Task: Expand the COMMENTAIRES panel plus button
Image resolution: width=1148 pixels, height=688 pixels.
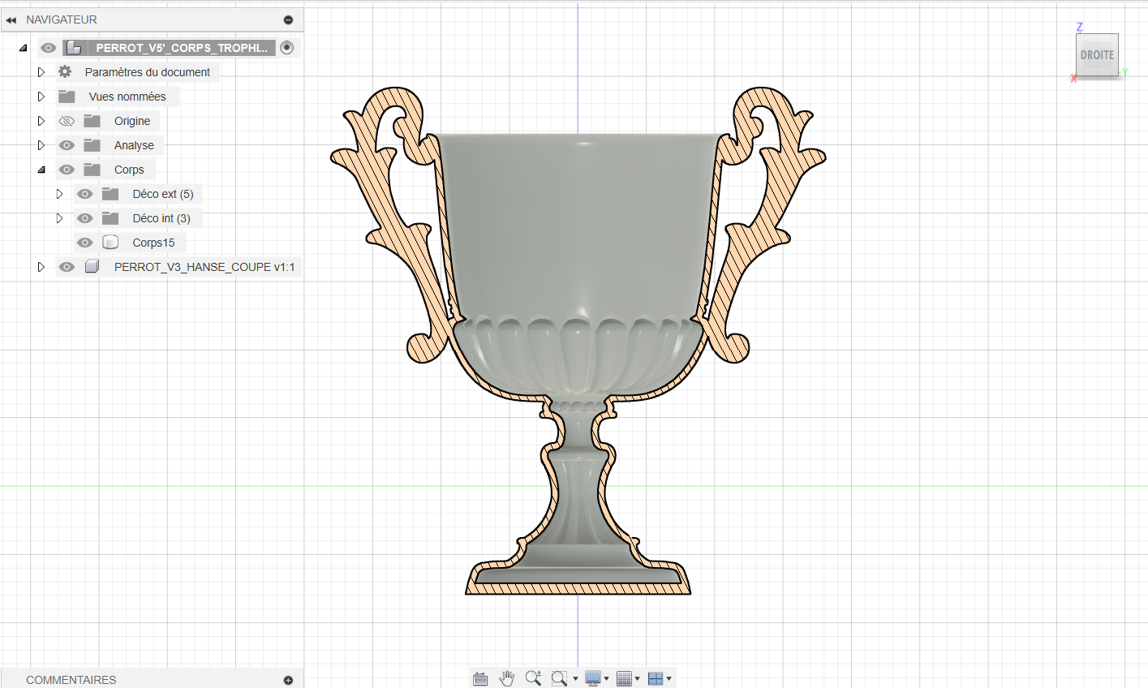Action: [x=288, y=680]
